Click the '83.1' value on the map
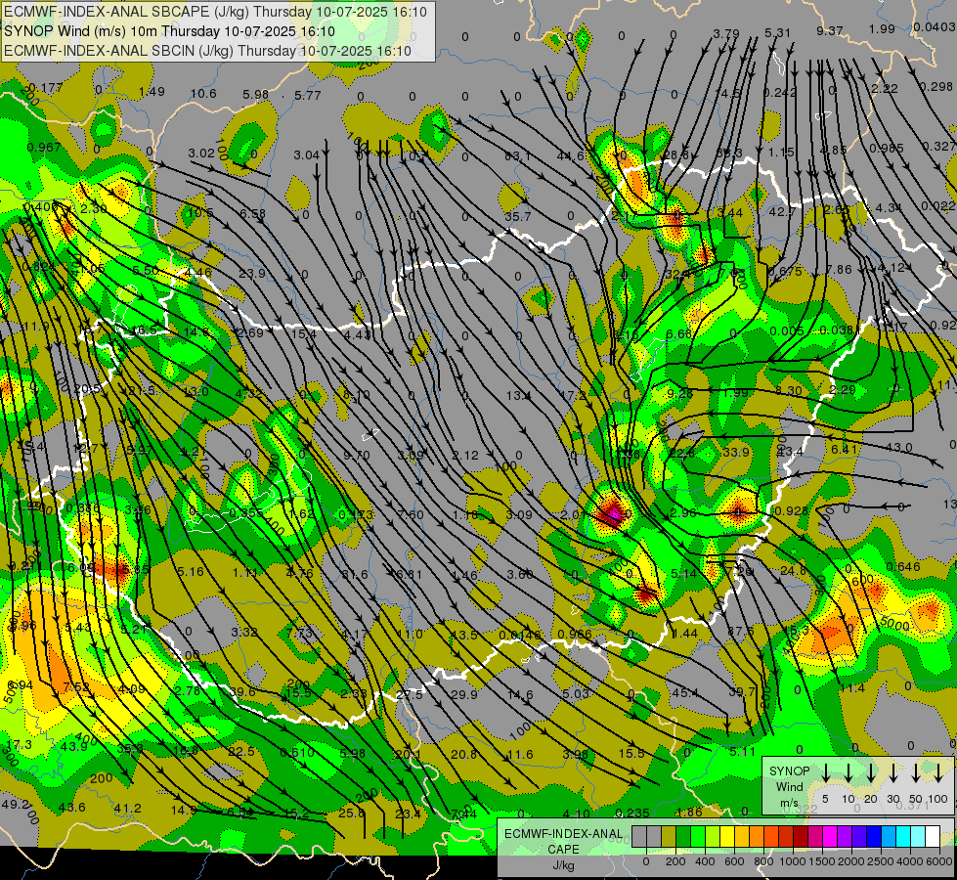Screen dimensions: 957x880 pos(517,156)
